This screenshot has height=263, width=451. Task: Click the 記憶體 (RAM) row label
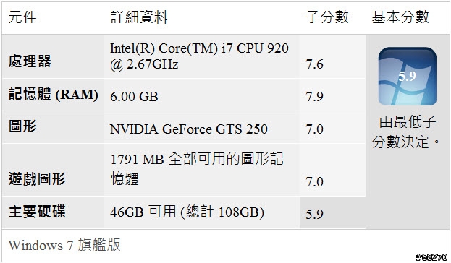pos(54,94)
